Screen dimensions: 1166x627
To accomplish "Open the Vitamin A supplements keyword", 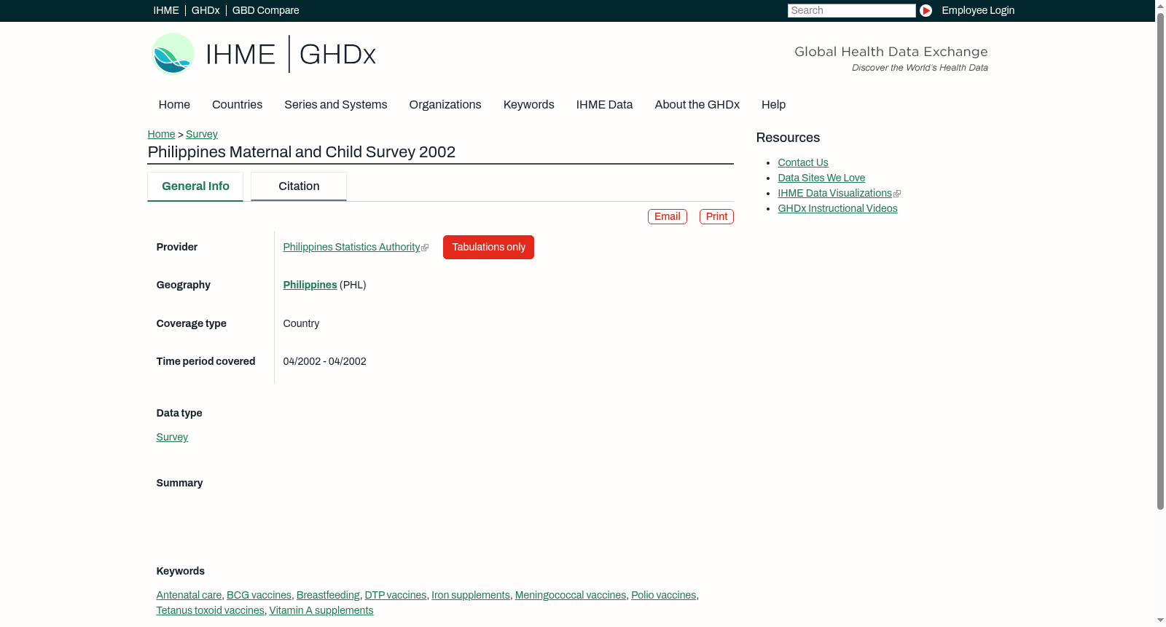I will 321,610.
